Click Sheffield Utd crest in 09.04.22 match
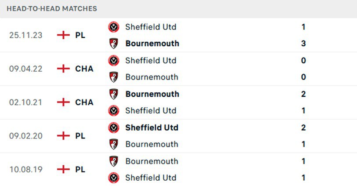357x186 pixels. click(x=114, y=60)
